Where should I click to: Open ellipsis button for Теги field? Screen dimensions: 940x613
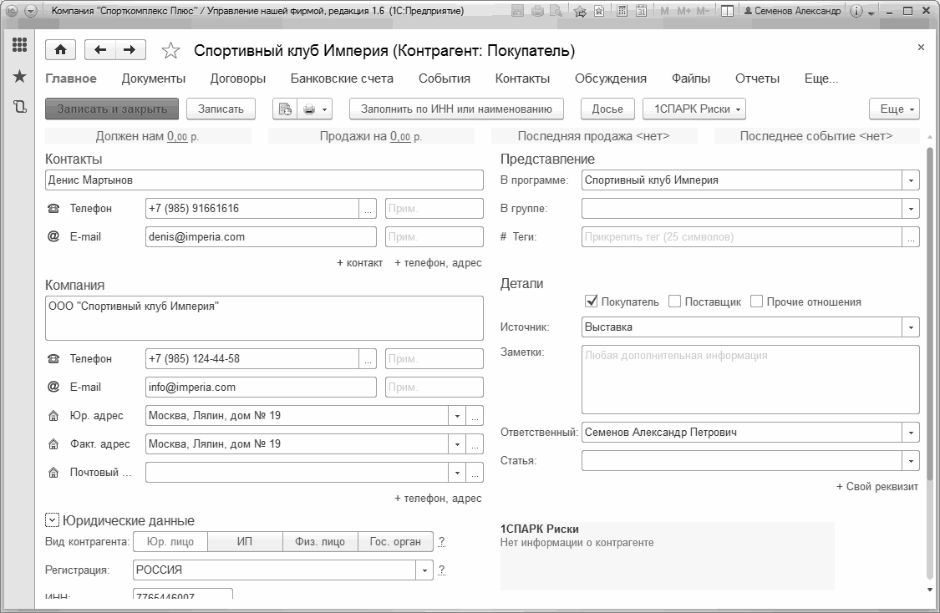(911, 236)
